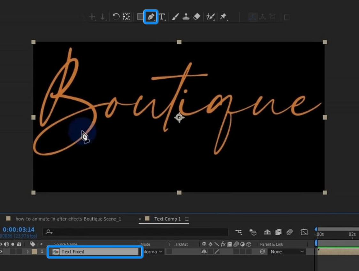
Task: Click the Text Fixed layer bar in timeline
Action: pos(338,252)
